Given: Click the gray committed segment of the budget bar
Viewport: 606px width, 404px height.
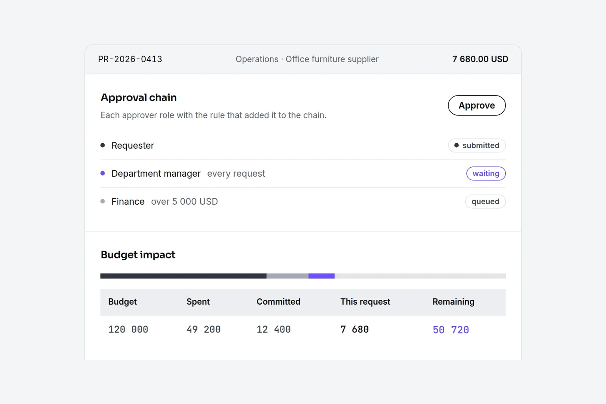Looking at the screenshot, I should pos(288,276).
